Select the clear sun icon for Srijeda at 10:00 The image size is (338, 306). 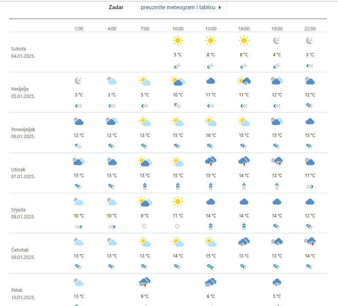click(x=178, y=201)
